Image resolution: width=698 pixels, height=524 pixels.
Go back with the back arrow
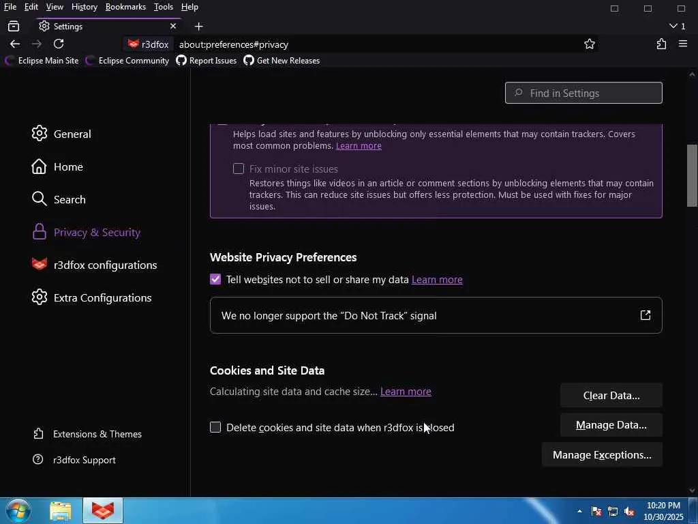click(15, 44)
